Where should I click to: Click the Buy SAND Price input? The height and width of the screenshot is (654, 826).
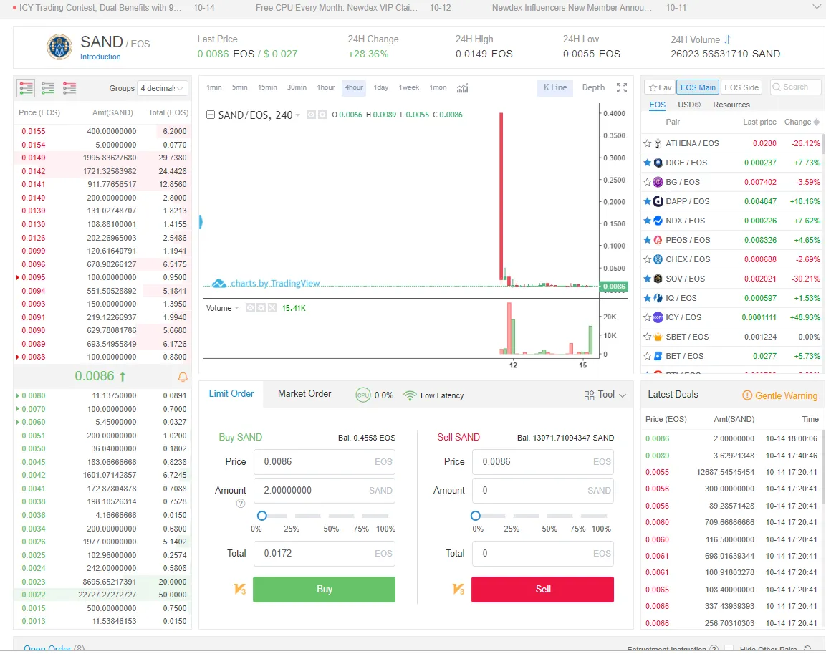point(325,462)
